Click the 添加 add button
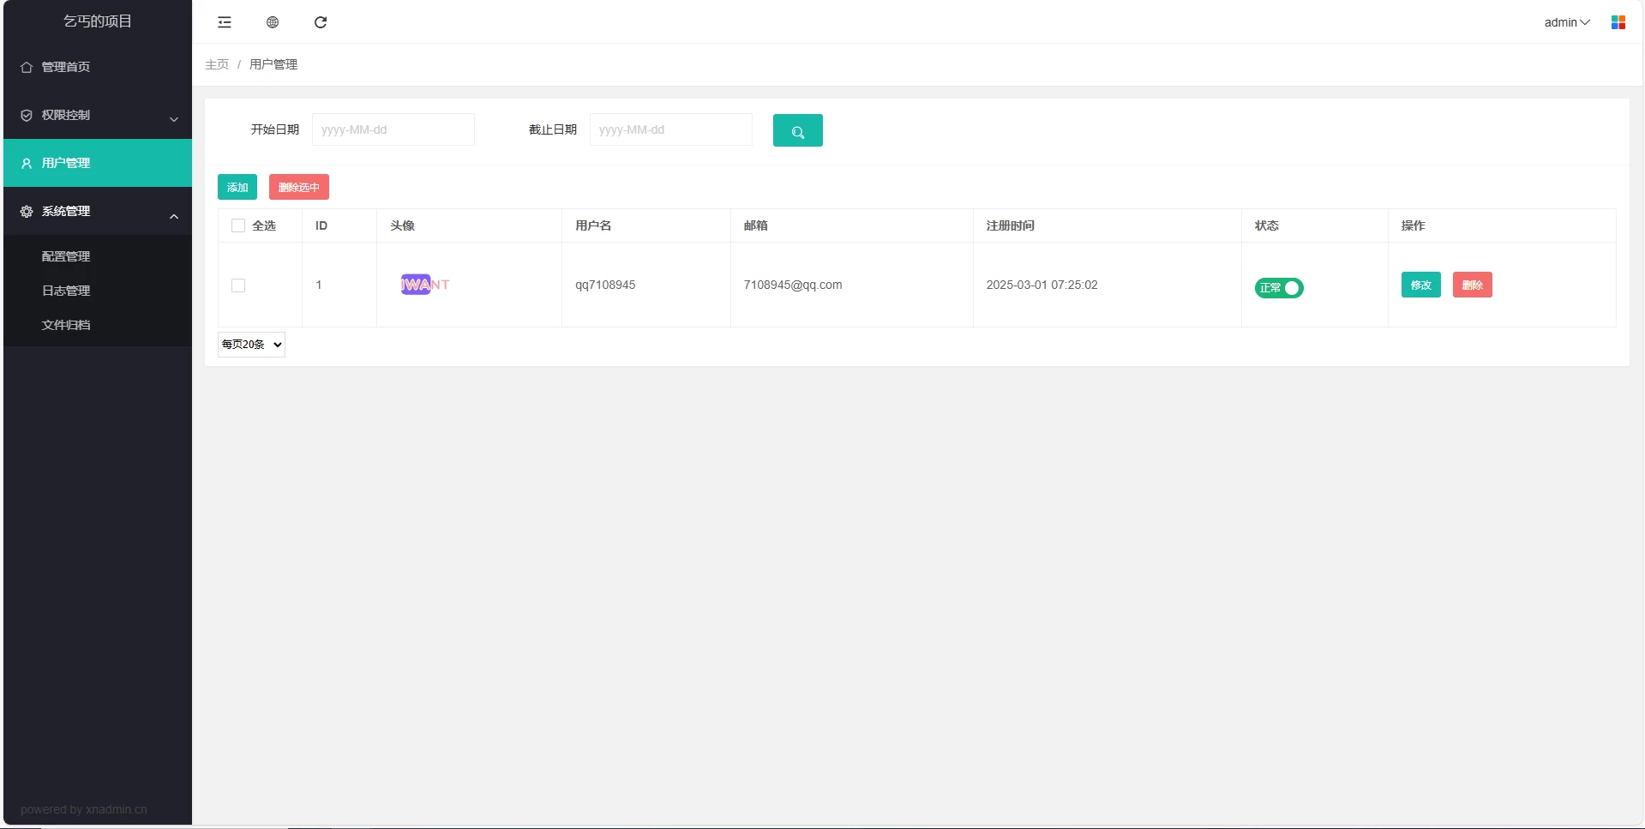This screenshot has height=829, width=1645. tap(237, 187)
